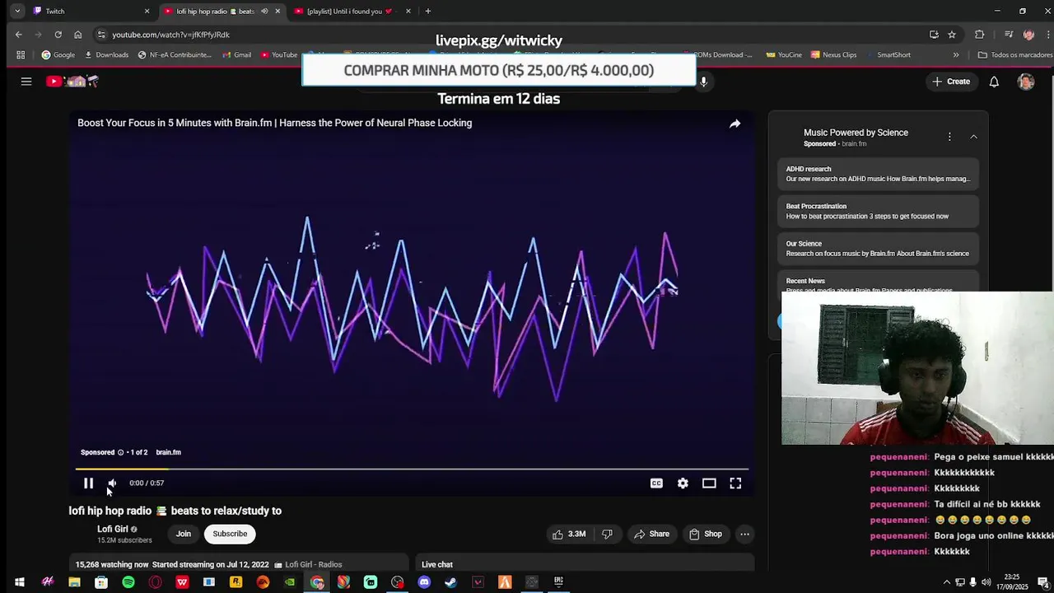Click the share arrow on video top-right

(735, 124)
